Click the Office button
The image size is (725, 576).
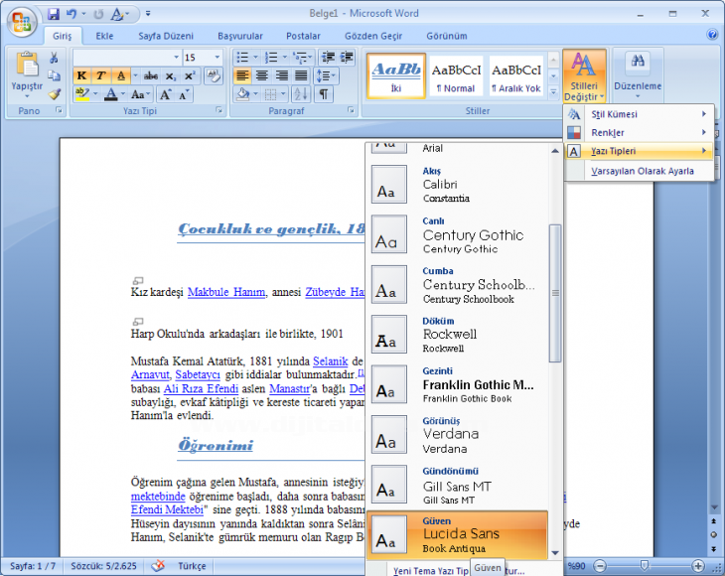(21, 19)
